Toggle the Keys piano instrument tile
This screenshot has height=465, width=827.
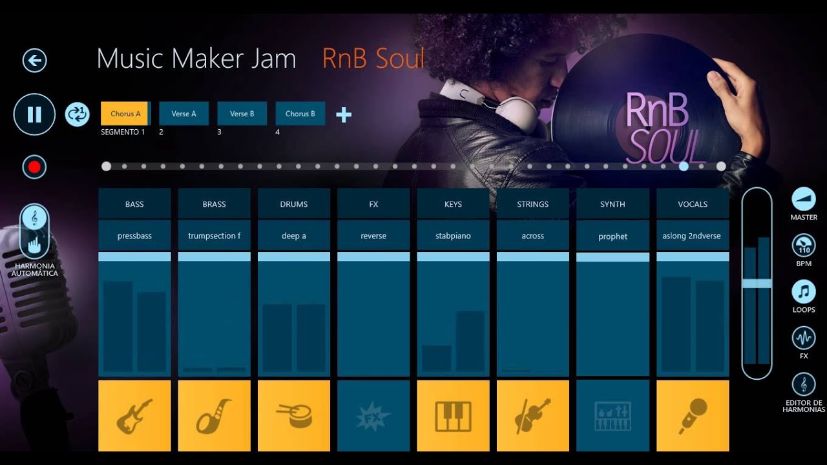pyautogui.click(x=453, y=415)
